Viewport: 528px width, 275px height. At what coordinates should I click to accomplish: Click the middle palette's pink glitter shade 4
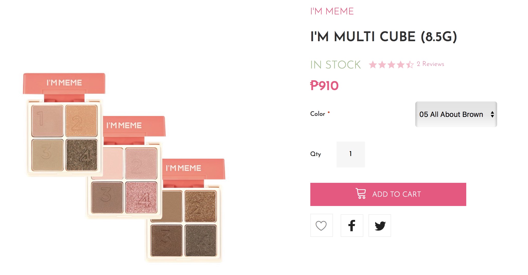[141, 197]
